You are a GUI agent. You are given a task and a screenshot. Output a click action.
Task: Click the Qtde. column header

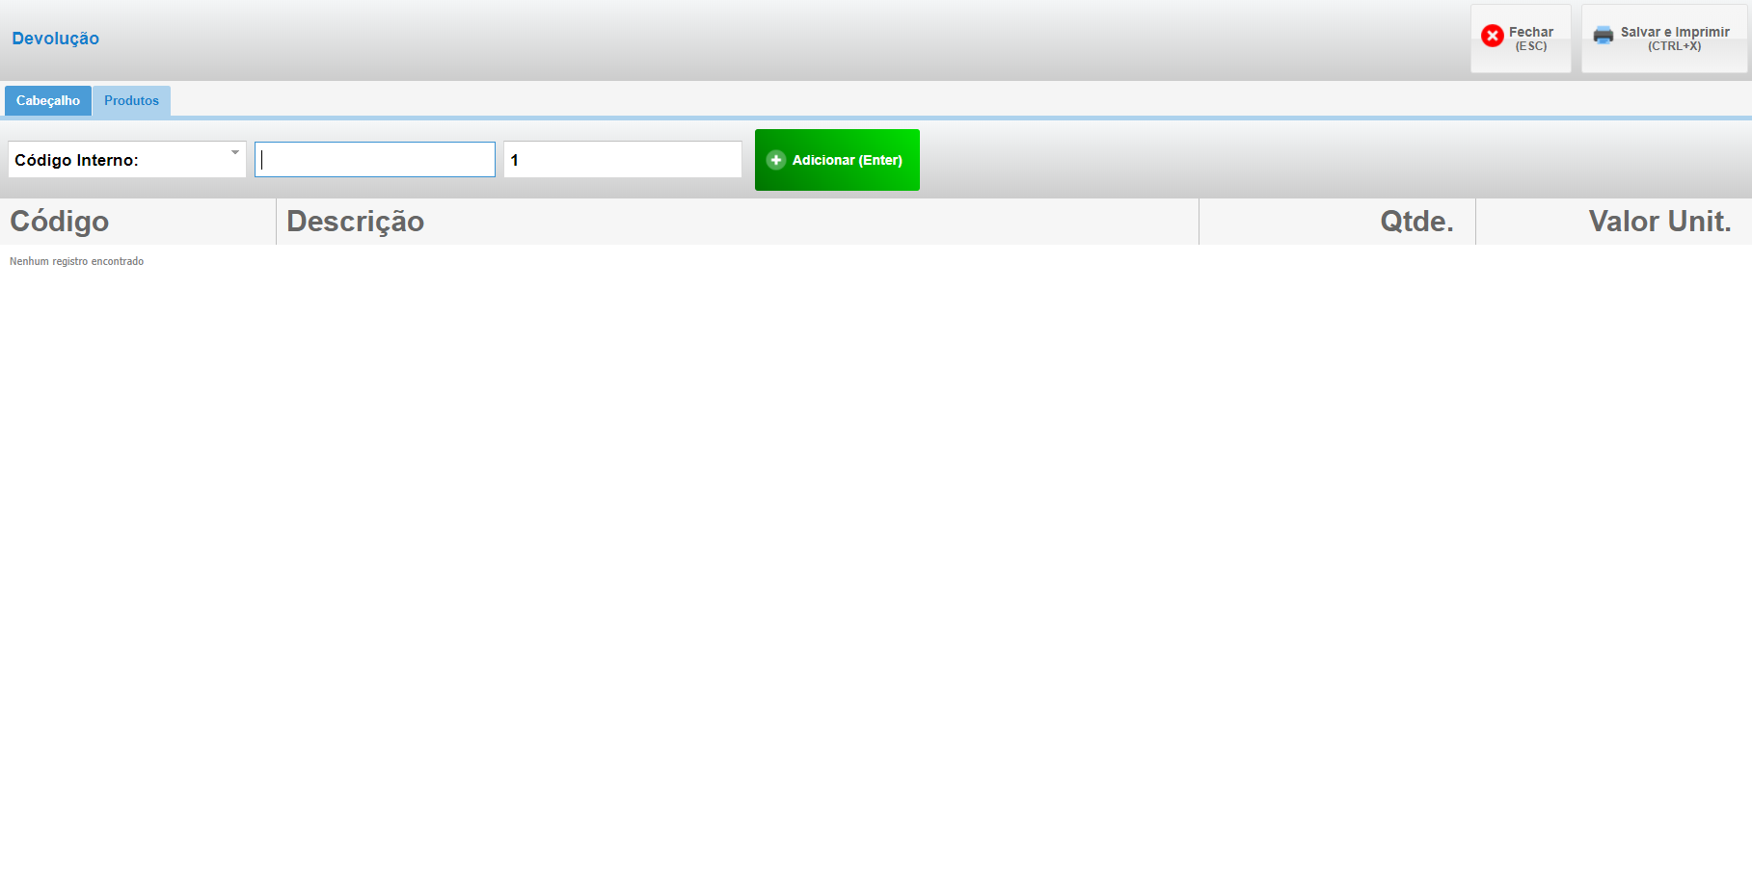(x=1337, y=222)
